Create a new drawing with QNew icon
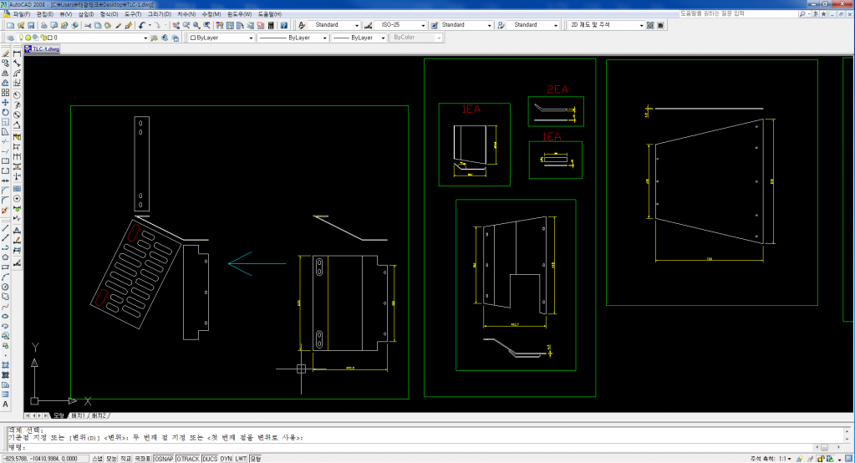This screenshot has width=855, height=463. pos(10,25)
